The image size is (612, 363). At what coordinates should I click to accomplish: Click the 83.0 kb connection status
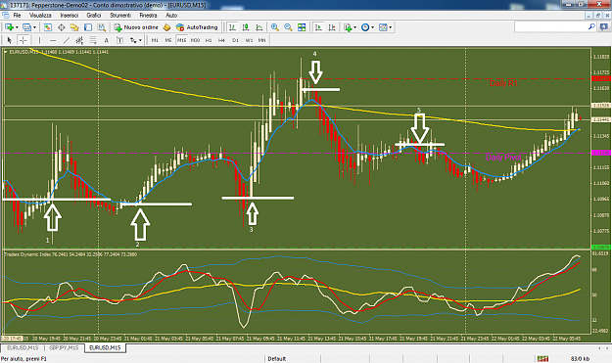[x=580, y=359]
